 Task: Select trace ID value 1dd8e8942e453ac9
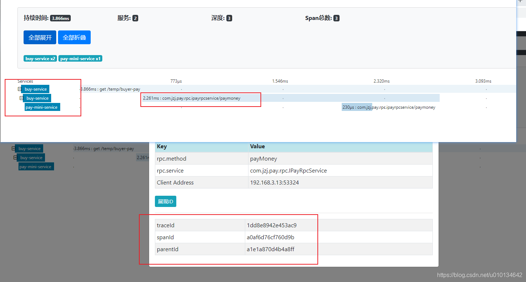click(x=339, y=225)
